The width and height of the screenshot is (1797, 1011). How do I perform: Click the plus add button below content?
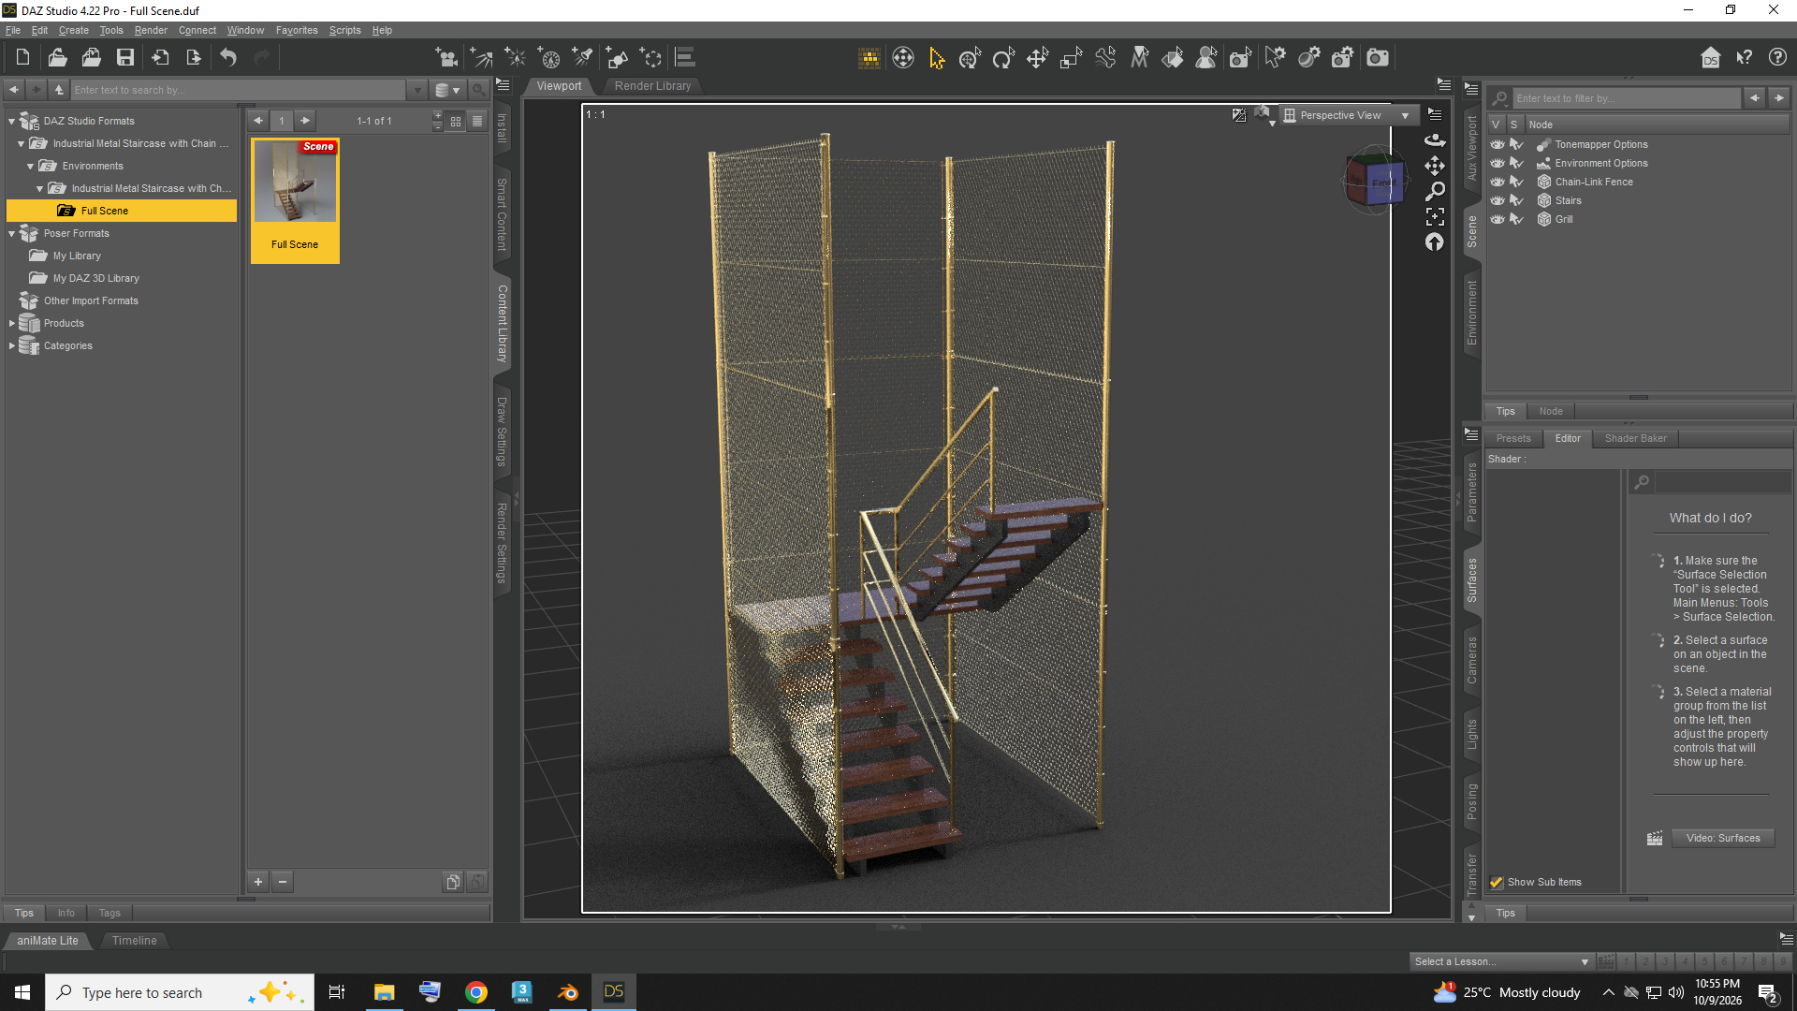tap(258, 882)
